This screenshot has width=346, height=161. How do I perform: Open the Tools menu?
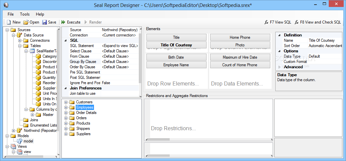[x=25, y=14]
